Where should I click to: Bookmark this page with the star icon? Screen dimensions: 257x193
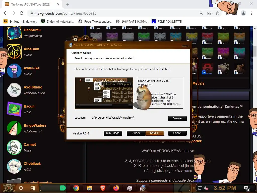[x=217, y=13]
